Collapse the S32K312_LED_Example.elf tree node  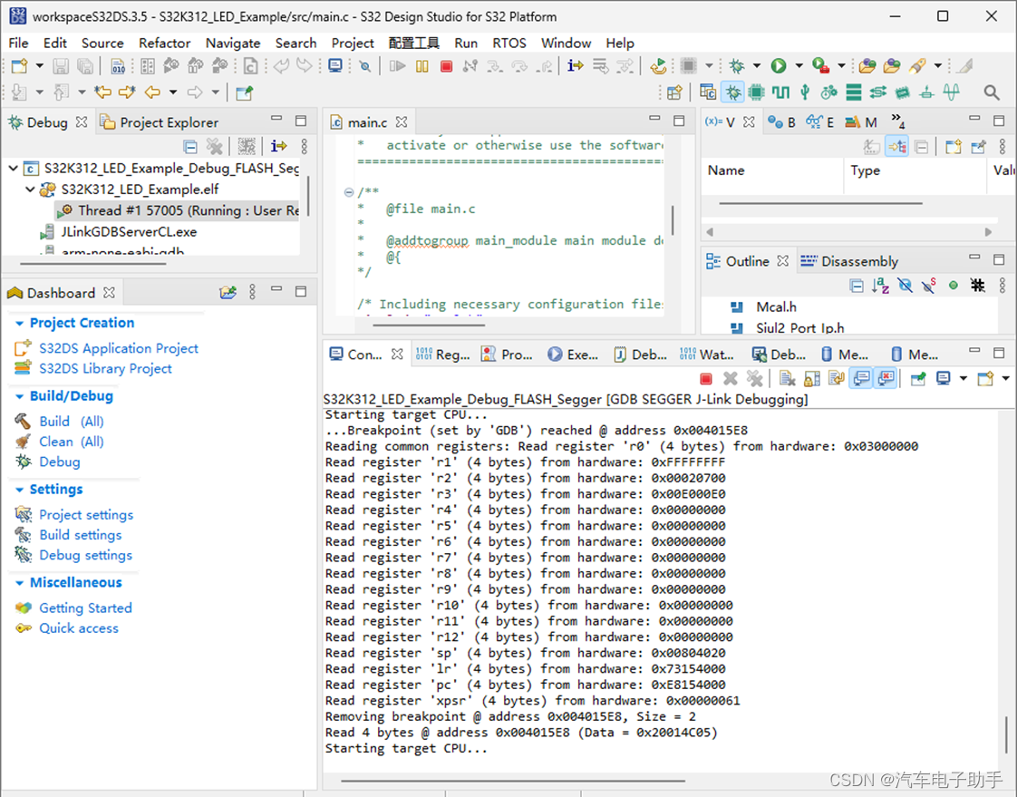click(30, 190)
